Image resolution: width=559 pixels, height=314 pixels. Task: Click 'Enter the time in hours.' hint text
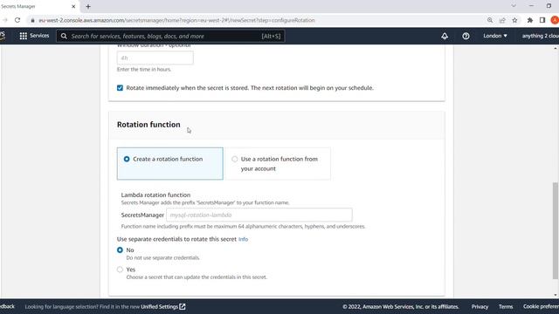tap(144, 70)
